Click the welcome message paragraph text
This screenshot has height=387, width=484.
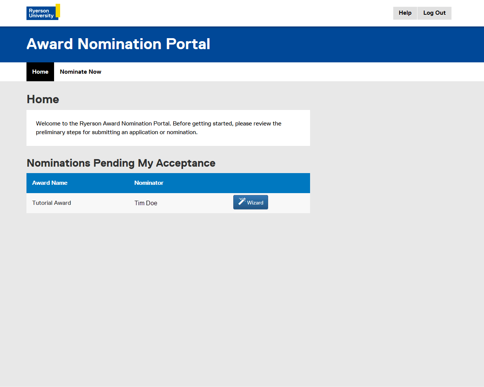coord(159,128)
